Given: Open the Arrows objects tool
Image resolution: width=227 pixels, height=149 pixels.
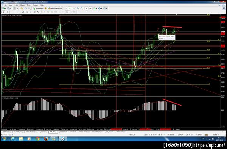Looking at the screenshot, I should pos(38,12).
